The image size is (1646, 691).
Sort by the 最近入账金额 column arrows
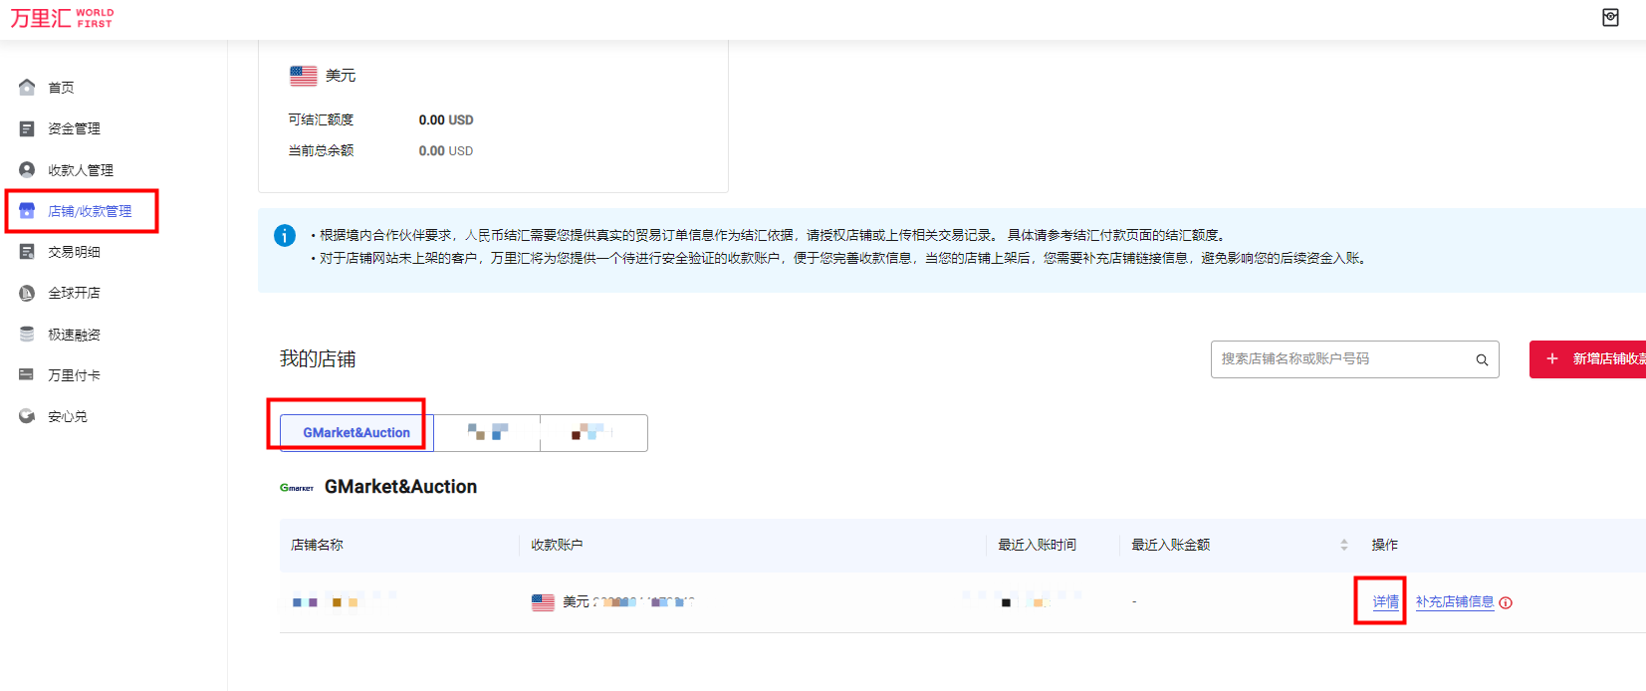pos(1343,545)
